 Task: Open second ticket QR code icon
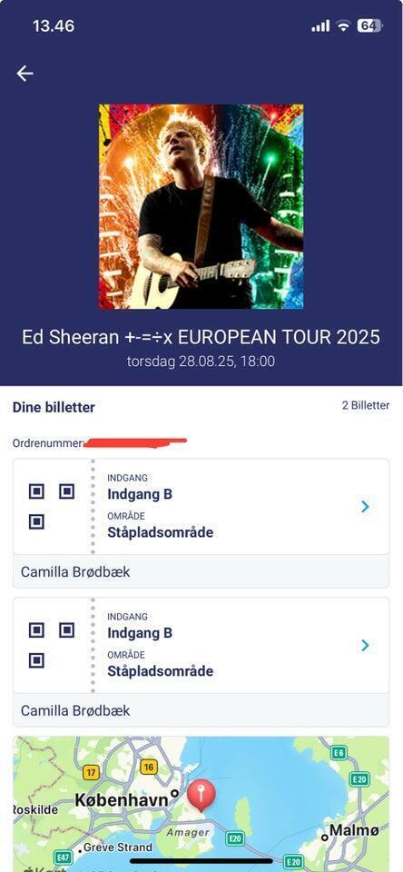[51, 646]
